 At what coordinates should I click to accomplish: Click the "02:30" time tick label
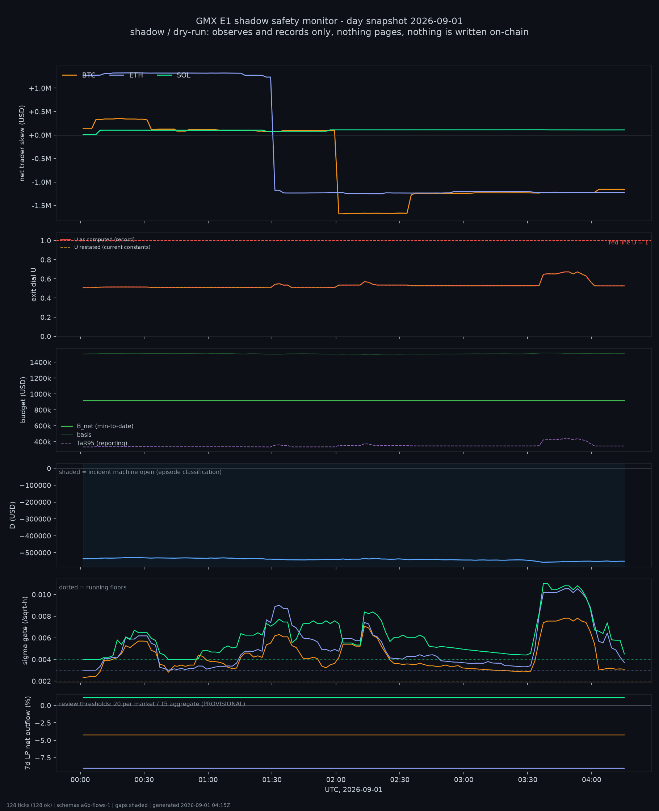[x=400, y=780]
